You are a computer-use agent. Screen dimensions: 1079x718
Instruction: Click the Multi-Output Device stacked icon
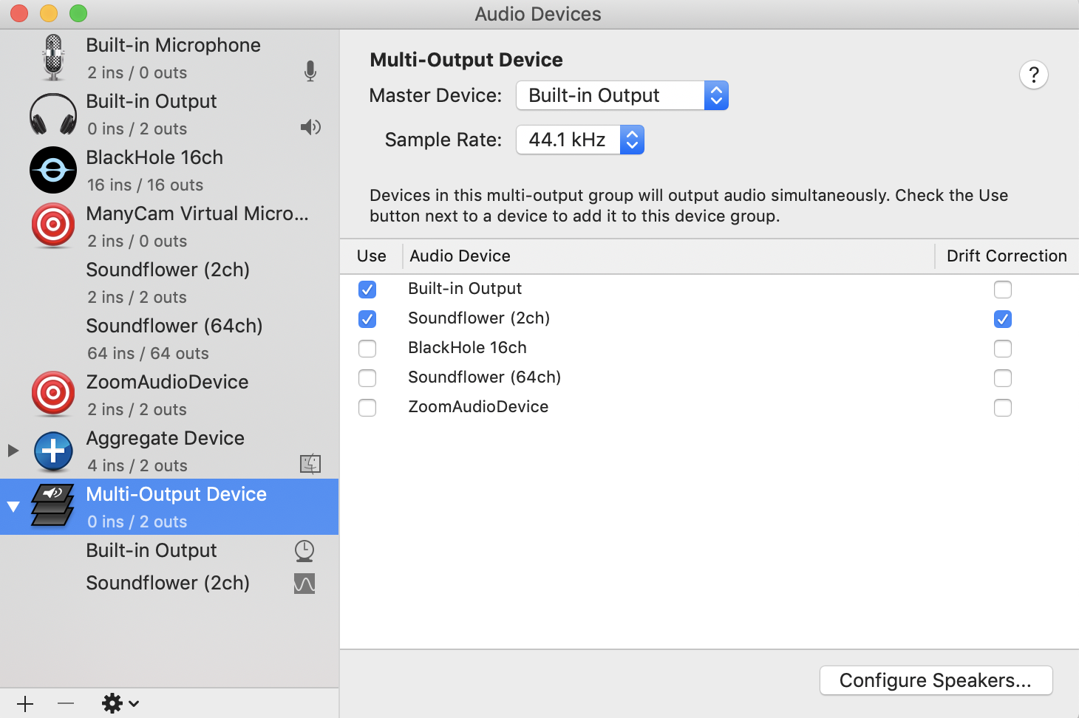[x=52, y=506]
